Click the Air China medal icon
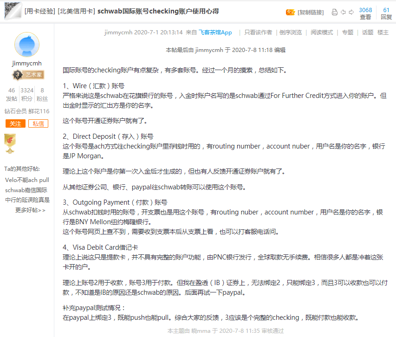 tap(10, 143)
